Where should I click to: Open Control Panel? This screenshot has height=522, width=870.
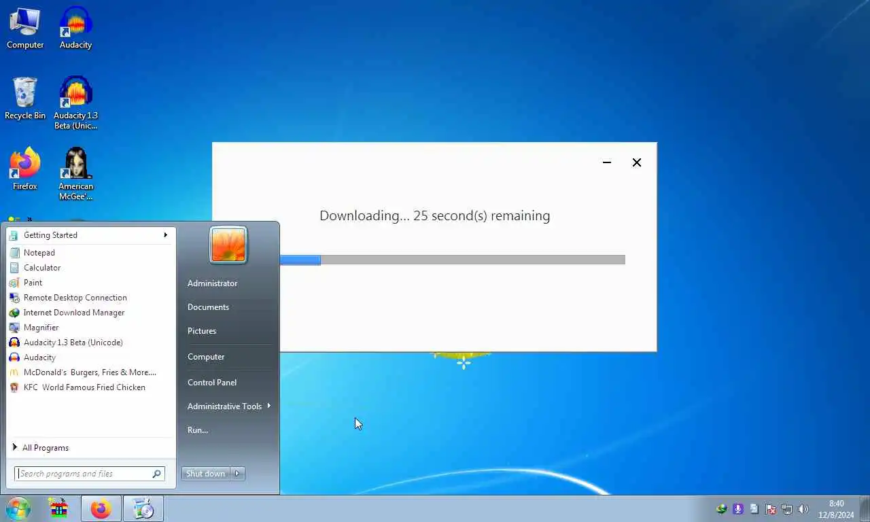tap(212, 383)
